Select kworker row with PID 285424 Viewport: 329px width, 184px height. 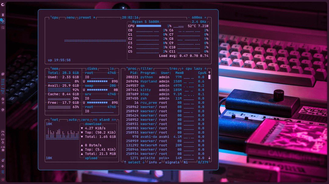tap(165, 115)
